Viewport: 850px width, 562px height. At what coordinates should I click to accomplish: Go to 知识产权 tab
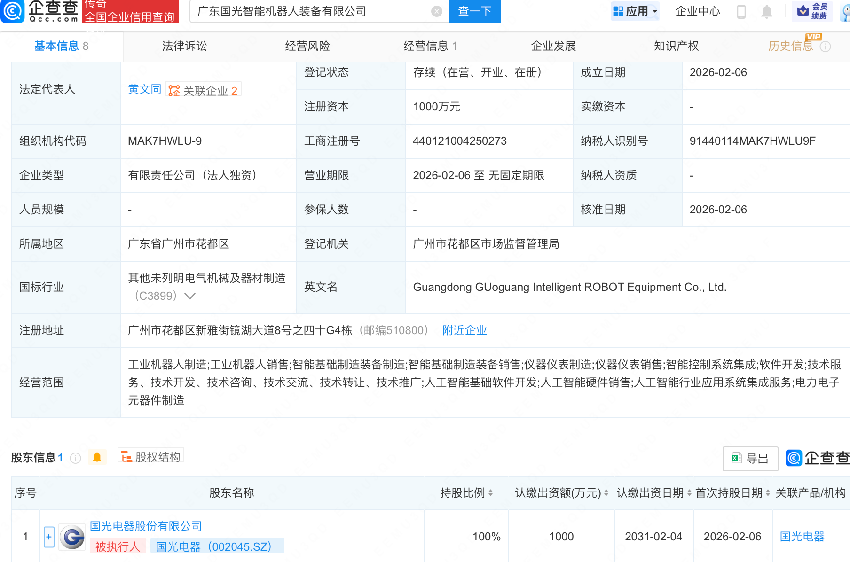tap(676, 46)
